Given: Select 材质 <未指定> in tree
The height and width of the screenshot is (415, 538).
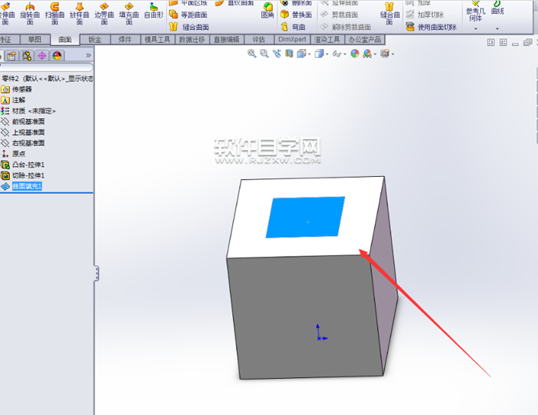Looking at the screenshot, I should coord(28,111).
